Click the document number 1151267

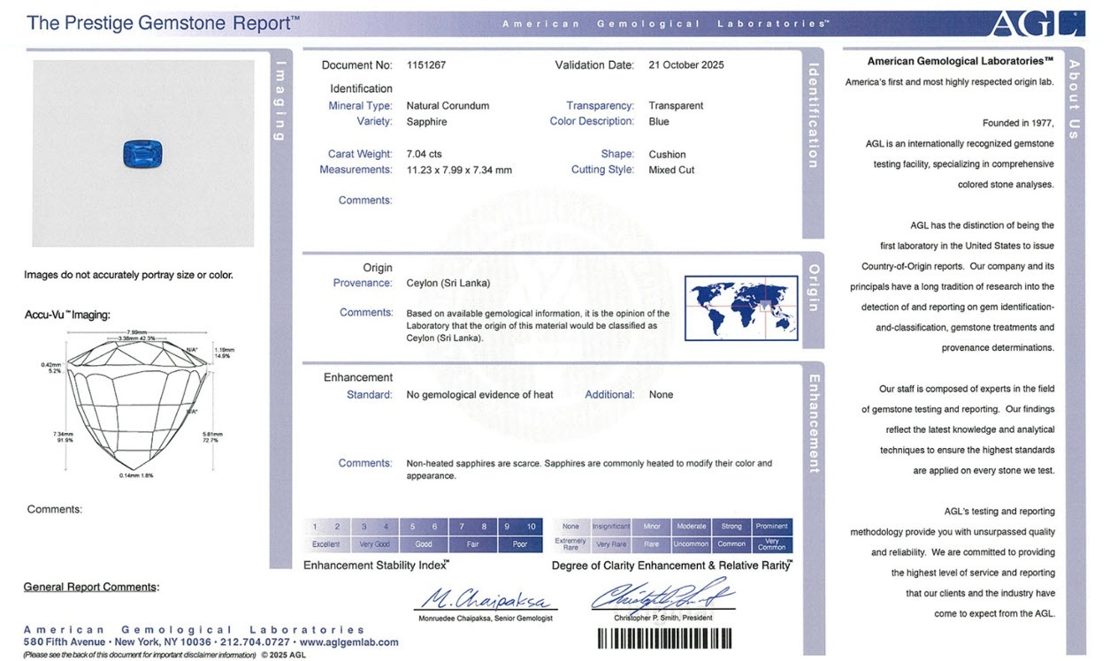coord(426,65)
